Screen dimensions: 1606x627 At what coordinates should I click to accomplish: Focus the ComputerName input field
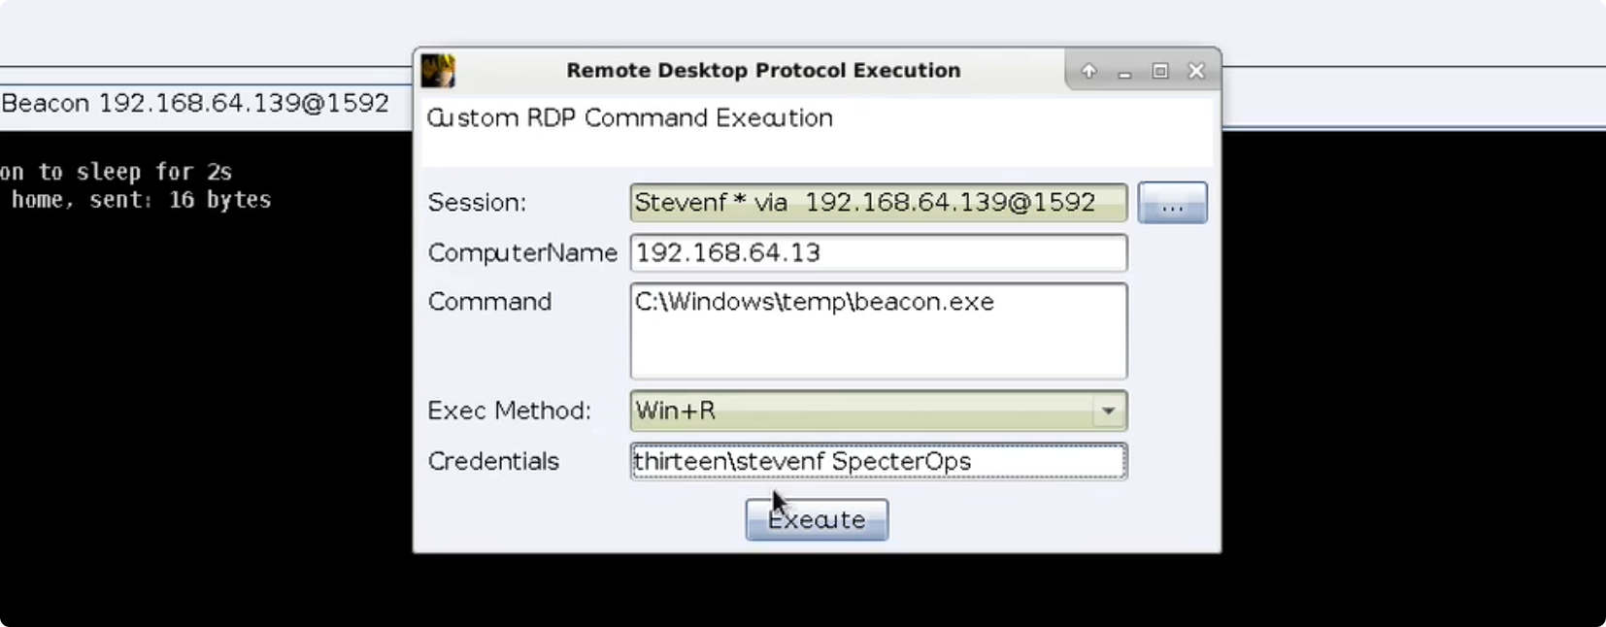(878, 253)
